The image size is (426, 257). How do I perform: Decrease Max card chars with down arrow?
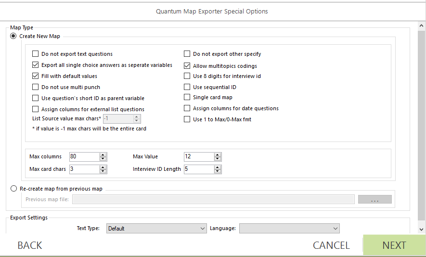pos(103,171)
